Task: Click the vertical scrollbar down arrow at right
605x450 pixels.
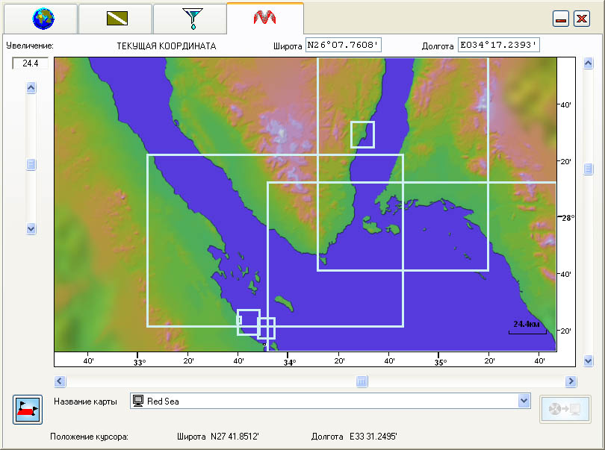Action: pos(588,360)
